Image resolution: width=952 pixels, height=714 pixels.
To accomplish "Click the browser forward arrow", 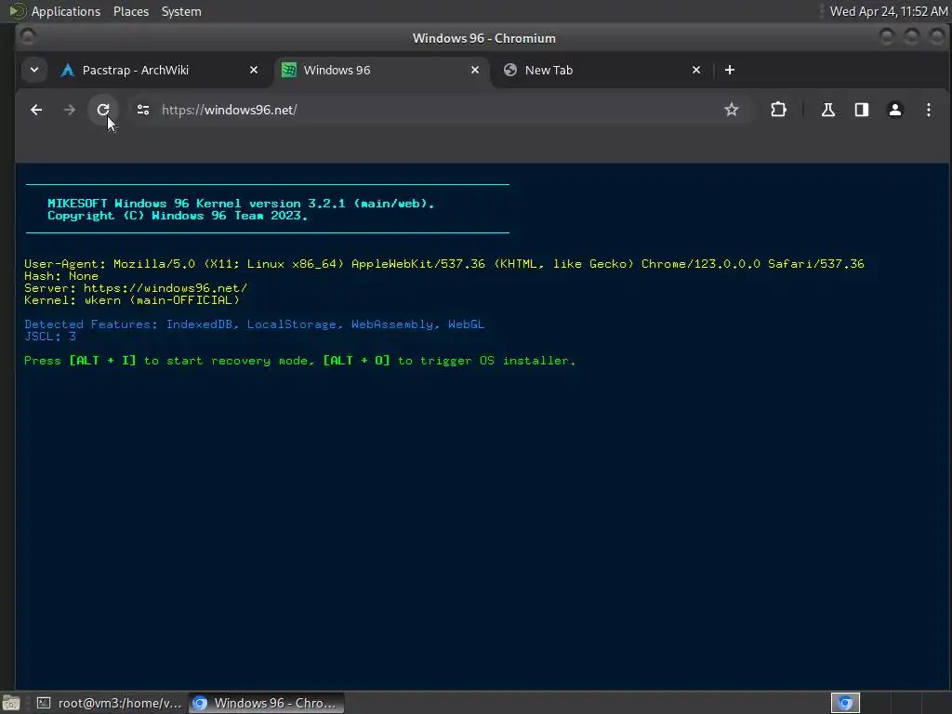I will [70, 110].
